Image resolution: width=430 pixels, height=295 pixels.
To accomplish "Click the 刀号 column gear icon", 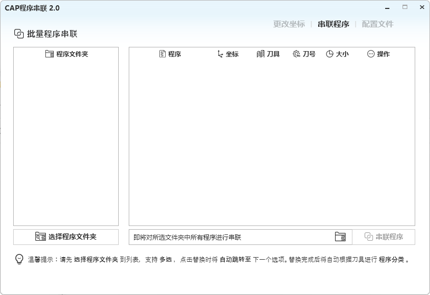I will tap(296, 54).
